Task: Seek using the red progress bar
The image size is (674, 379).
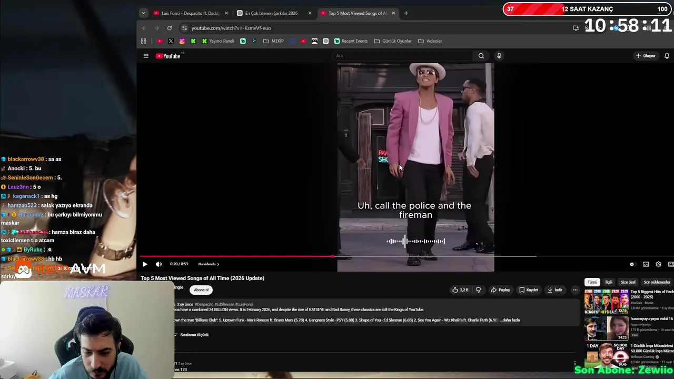Action: (x=236, y=257)
